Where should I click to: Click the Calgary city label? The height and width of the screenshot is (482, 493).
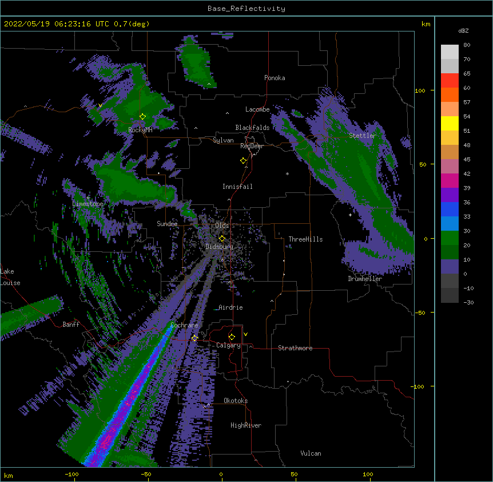coord(228,345)
